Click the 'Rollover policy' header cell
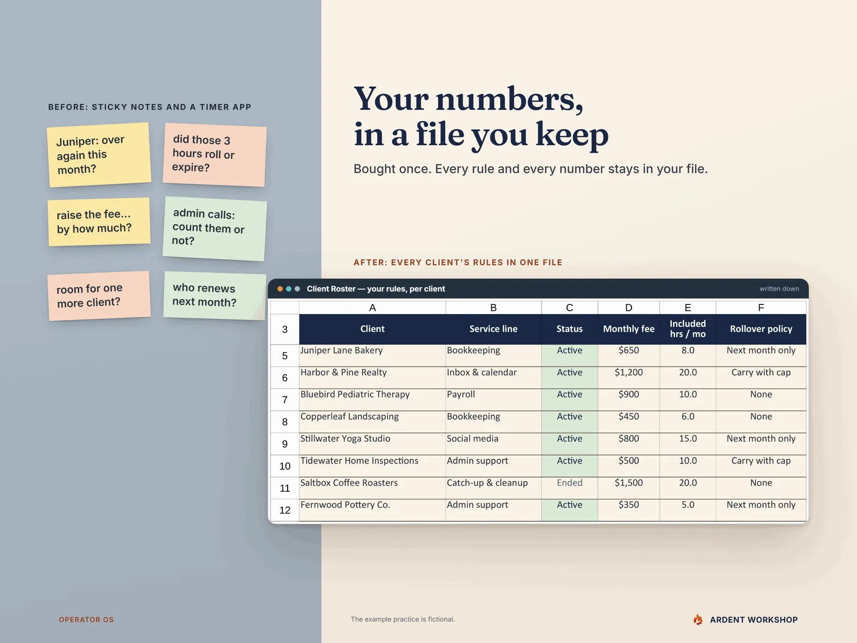Viewport: 857px width, 643px height. pyautogui.click(x=761, y=329)
